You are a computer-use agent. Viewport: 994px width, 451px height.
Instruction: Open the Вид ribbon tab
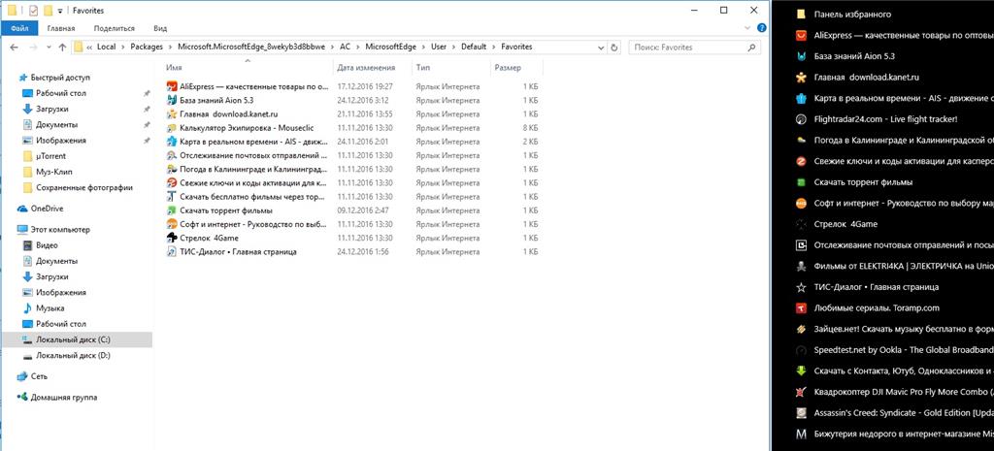[x=160, y=28]
